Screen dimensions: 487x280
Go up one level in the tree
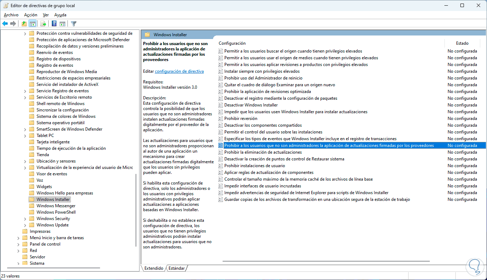(24, 24)
